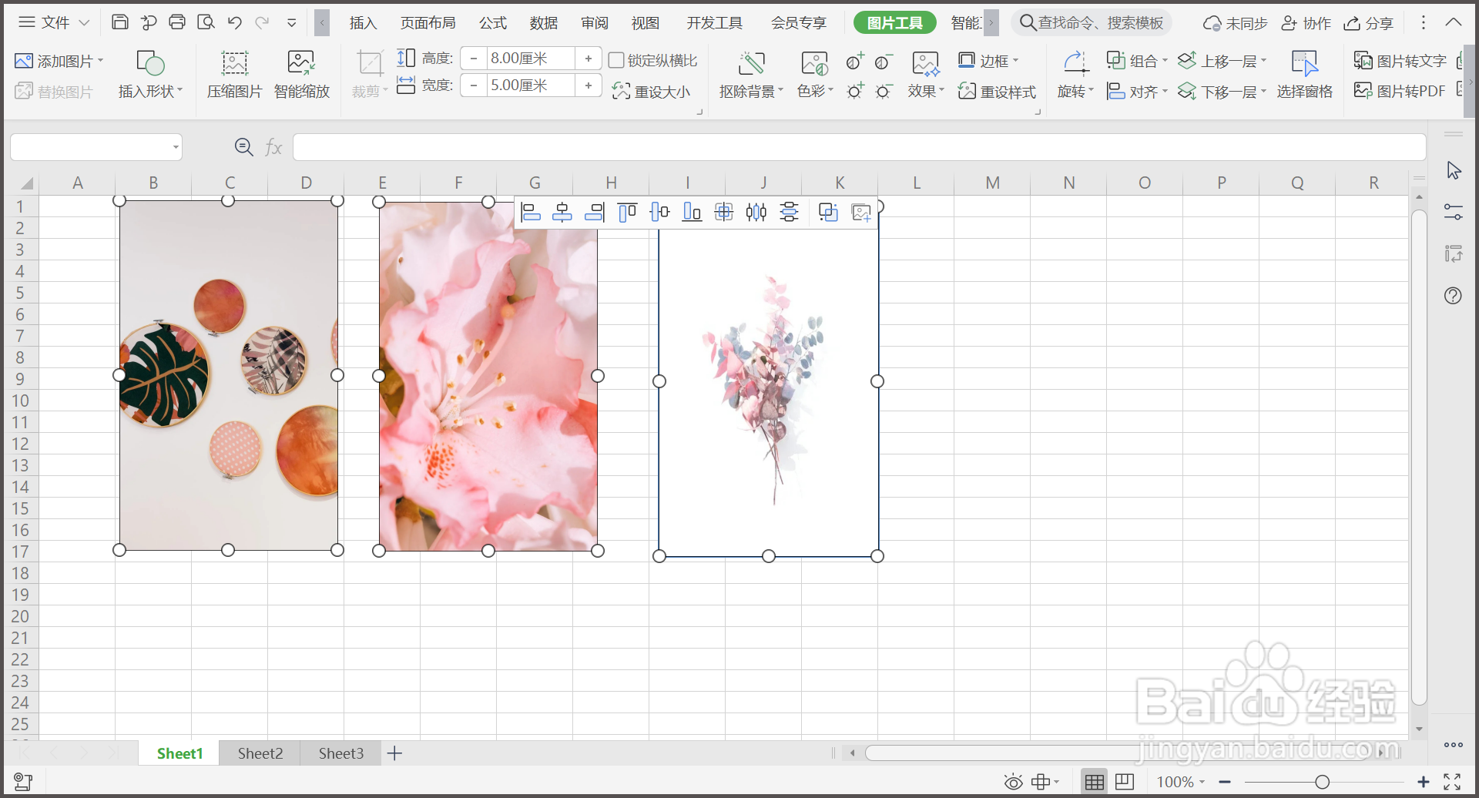Align selected pictures to top
The image size is (1479, 798).
point(627,212)
